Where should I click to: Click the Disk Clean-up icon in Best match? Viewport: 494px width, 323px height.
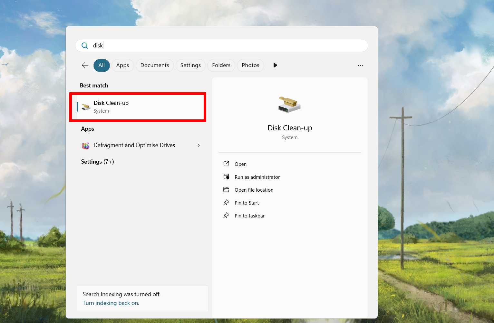coord(85,106)
